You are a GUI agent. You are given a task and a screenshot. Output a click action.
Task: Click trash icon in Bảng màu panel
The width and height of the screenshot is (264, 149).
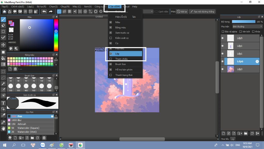pos(15,69)
